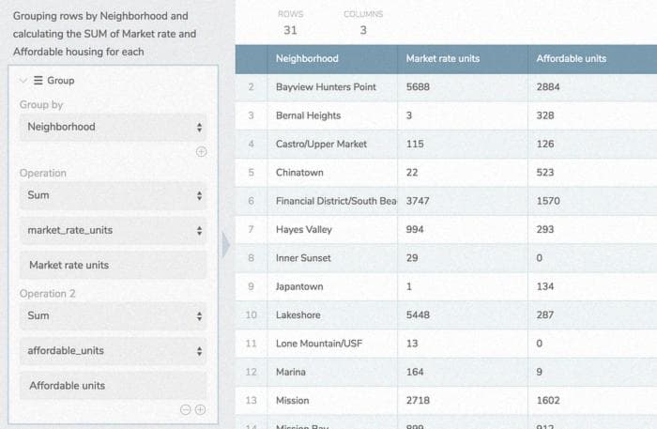This screenshot has height=429, width=657.
Task: Click affordable units value 1570
Action: 548,201
